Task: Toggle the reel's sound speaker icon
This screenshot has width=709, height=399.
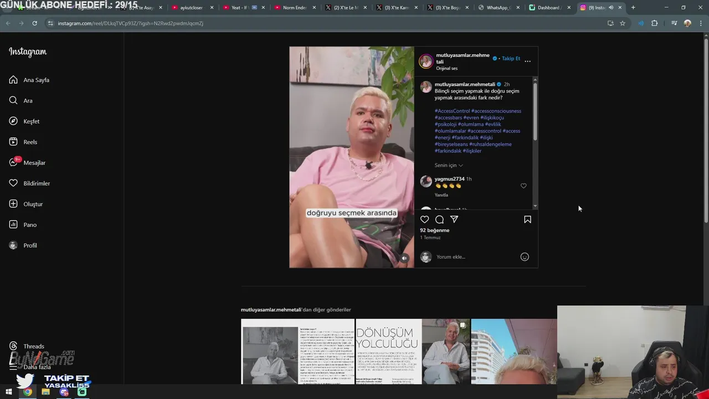Action: click(x=404, y=258)
